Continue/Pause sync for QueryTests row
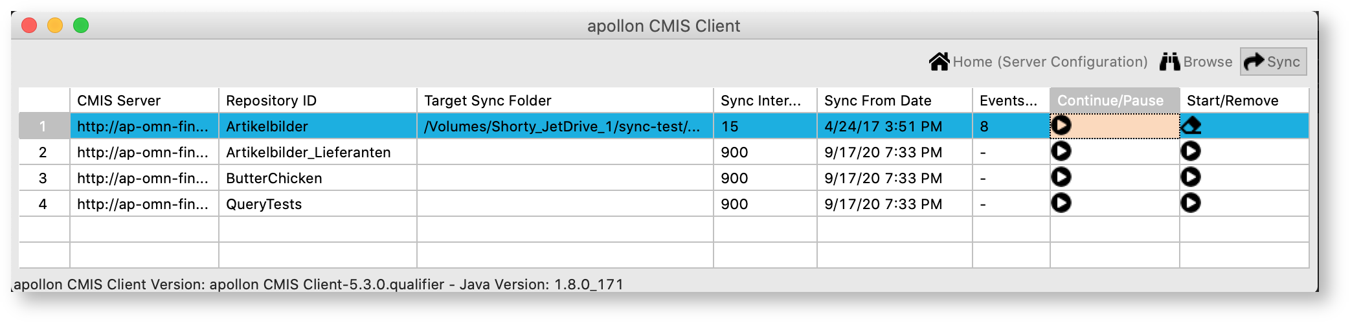The image size is (1350, 323). [x=1061, y=203]
